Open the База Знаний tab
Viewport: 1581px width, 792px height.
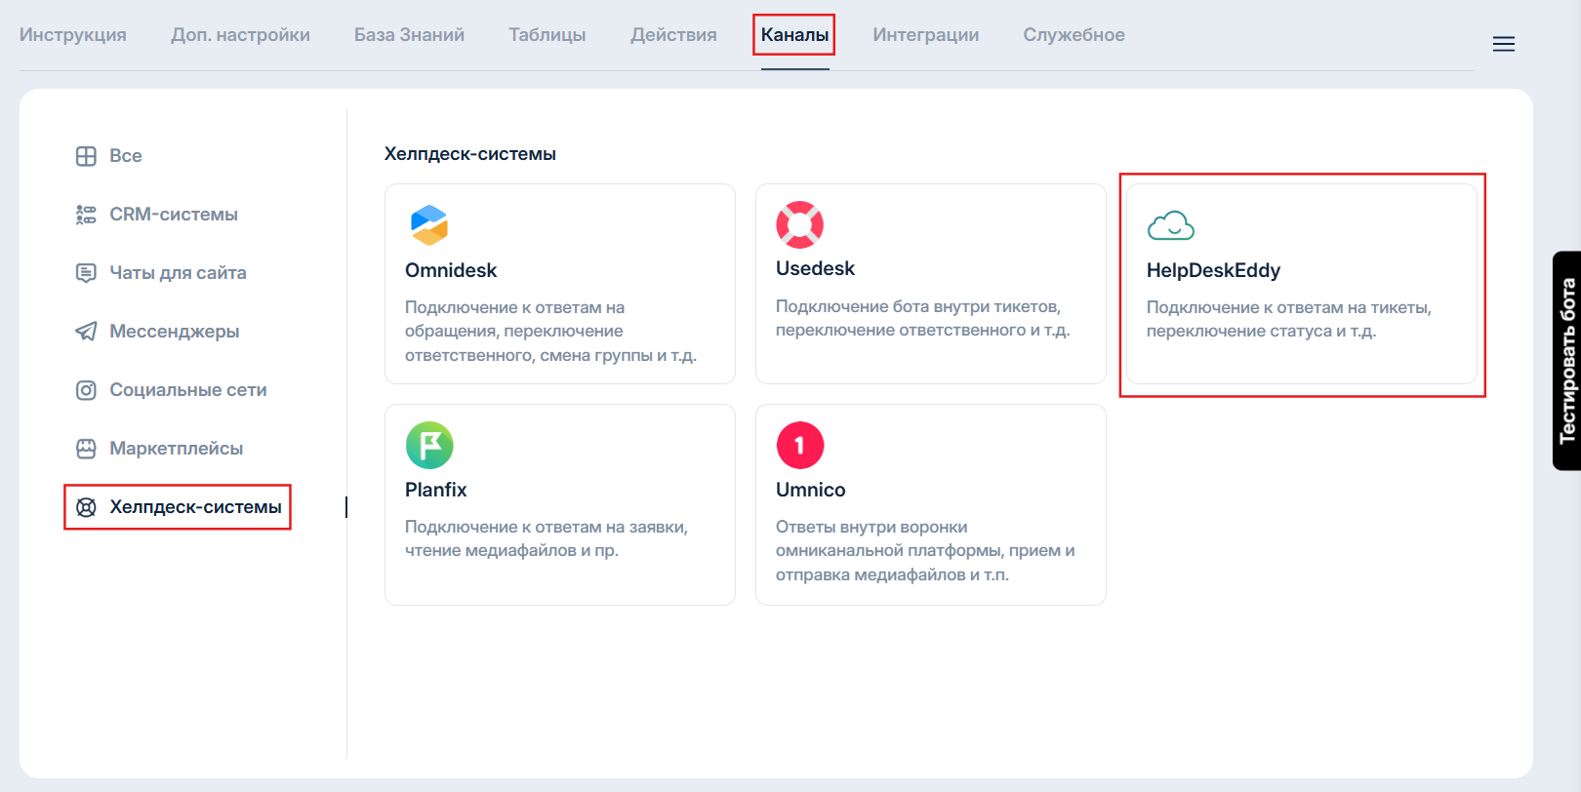point(409,35)
